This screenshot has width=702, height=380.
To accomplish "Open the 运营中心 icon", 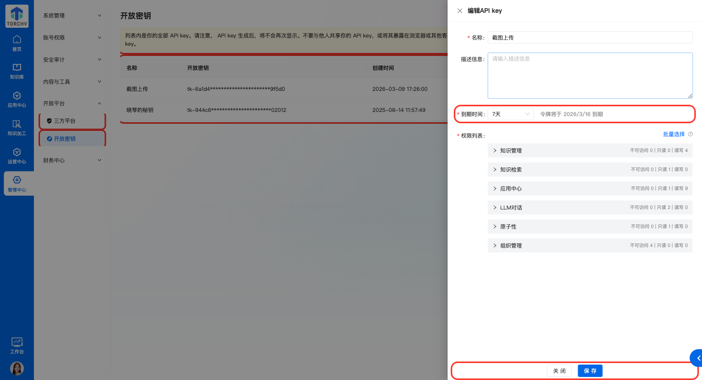I will pos(16,155).
